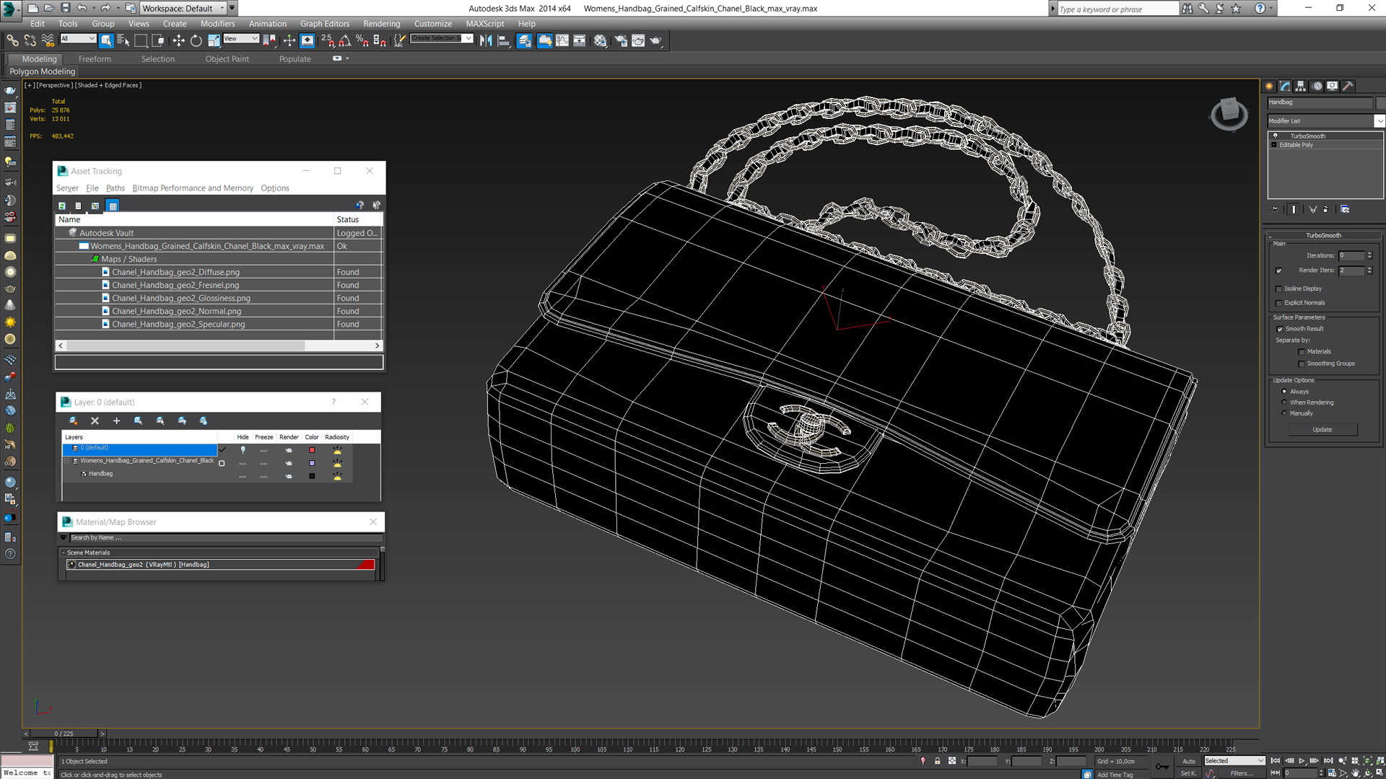Enable Separate by Smoothing Groups checkbox
Screen dimensions: 1386x779
pos(1302,364)
